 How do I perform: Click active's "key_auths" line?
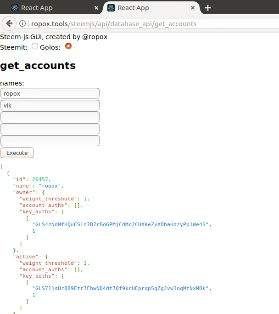42,276
